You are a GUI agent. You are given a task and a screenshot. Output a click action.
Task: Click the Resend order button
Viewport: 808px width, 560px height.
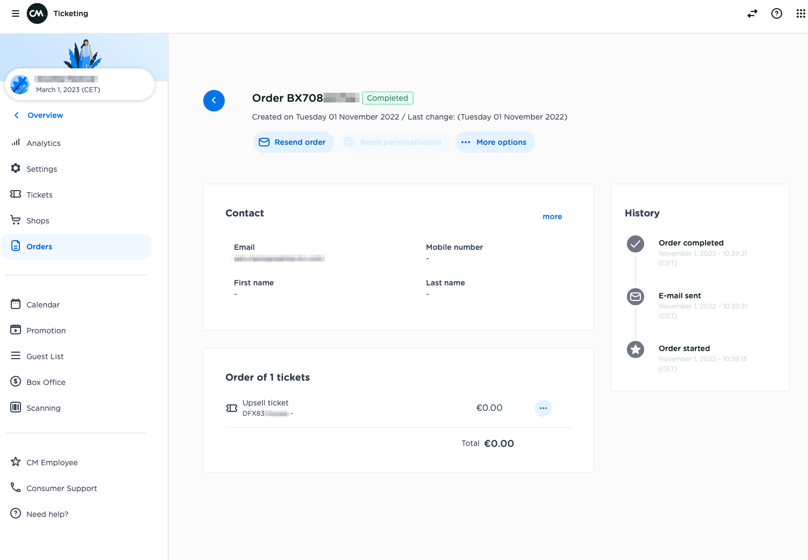tap(293, 142)
